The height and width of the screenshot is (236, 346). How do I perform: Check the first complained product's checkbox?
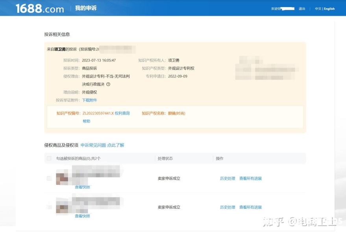tap(49, 178)
